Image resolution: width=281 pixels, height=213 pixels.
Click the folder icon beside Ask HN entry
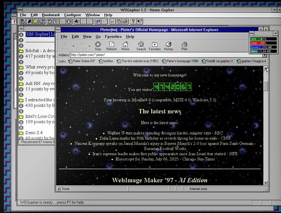pyautogui.click(x=21, y=84)
